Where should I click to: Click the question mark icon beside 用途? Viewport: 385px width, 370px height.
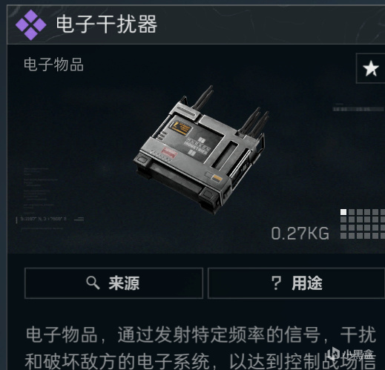coord(276,283)
